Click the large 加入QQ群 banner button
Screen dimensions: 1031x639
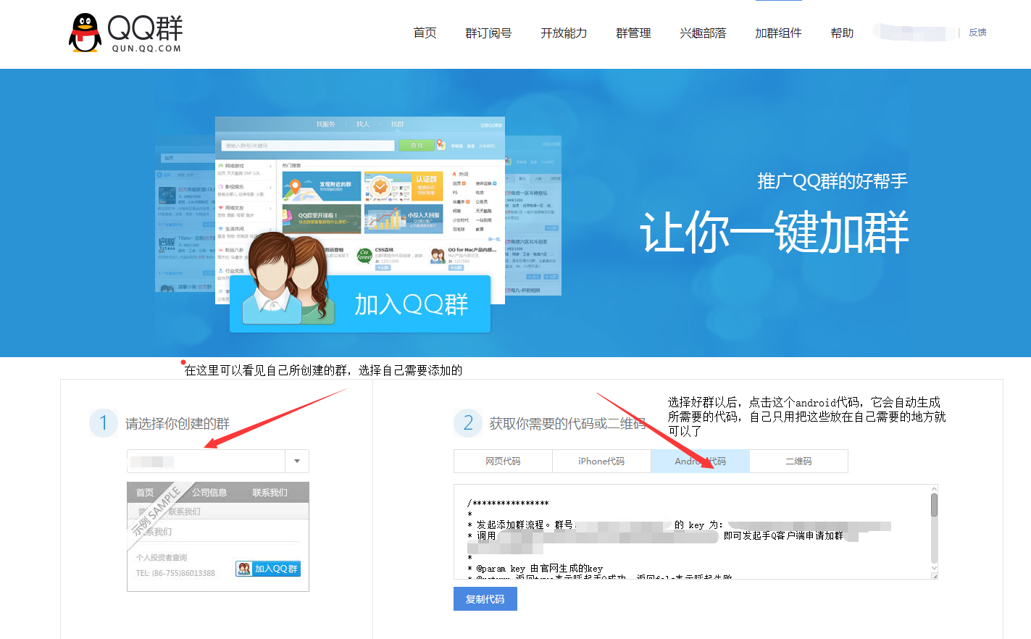click(360, 304)
